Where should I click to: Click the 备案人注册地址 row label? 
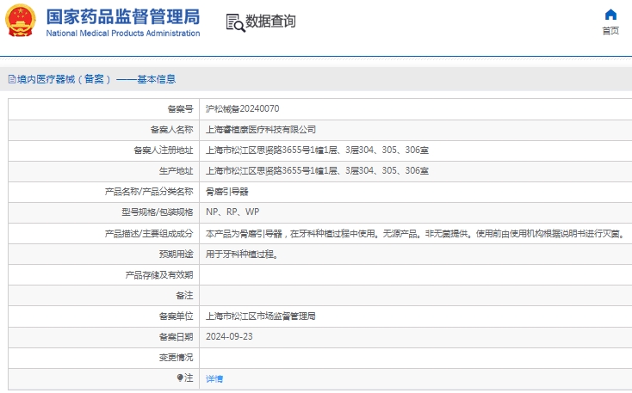click(164, 150)
